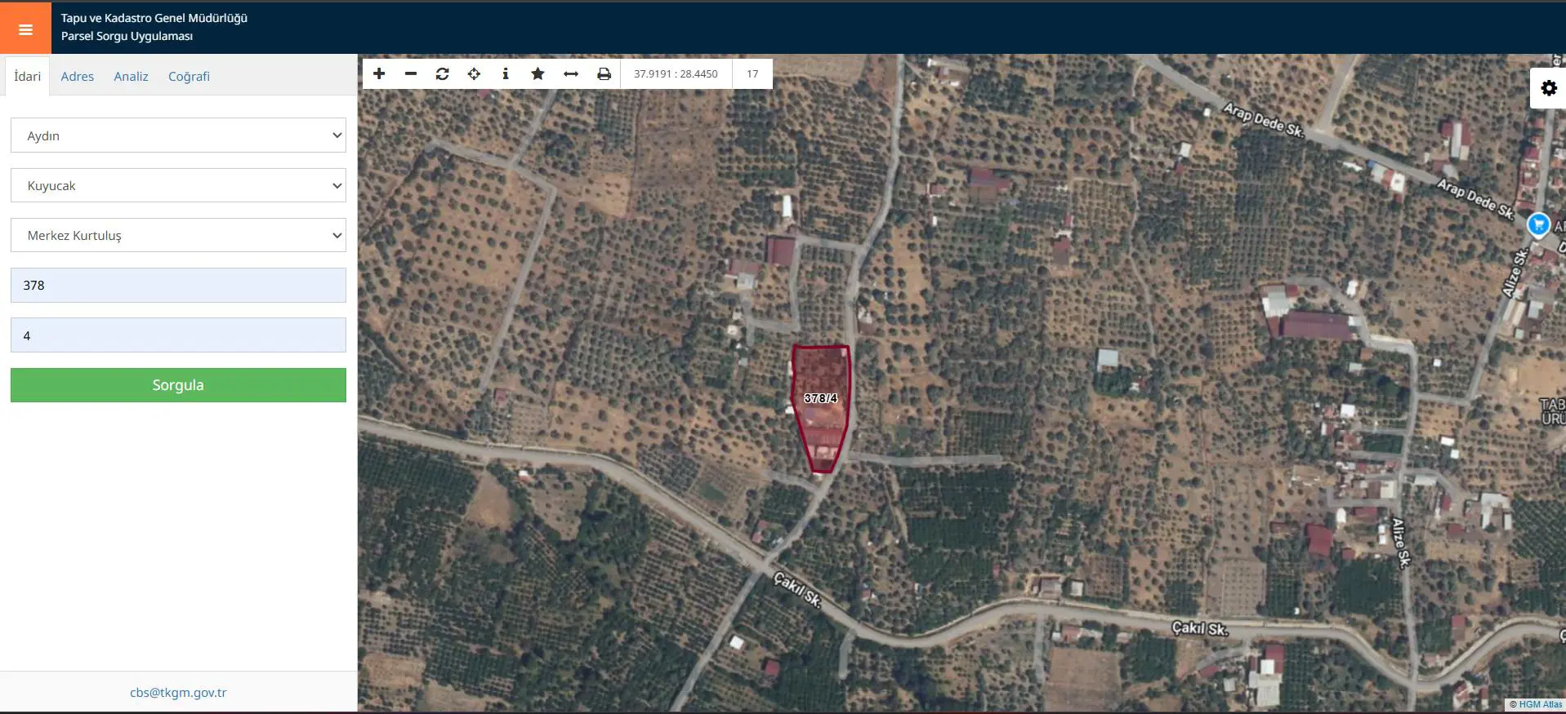The height and width of the screenshot is (714, 1566).
Task: Open the Kuyucak district dropdown
Action: pyautogui.click(x=178, y=185)
